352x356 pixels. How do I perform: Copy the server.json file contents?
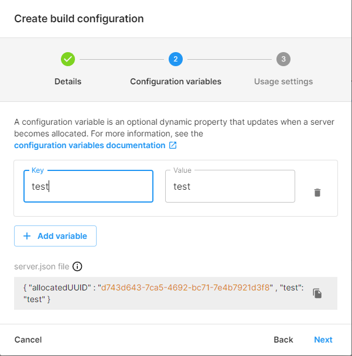click(x=317, y=293)
